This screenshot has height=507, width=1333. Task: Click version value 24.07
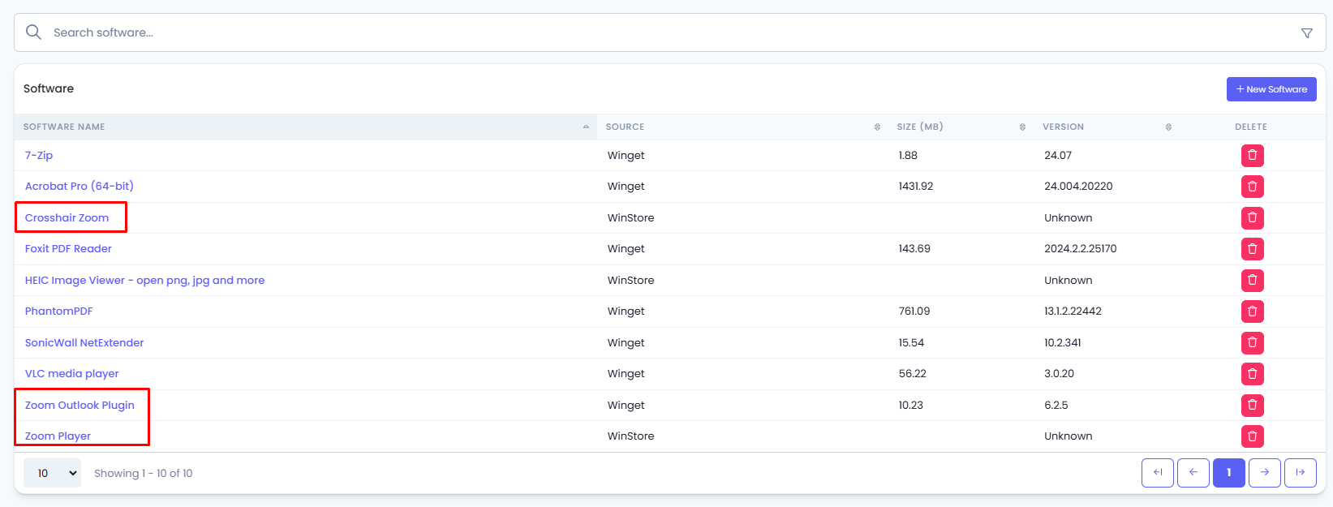click(1058, 155)
